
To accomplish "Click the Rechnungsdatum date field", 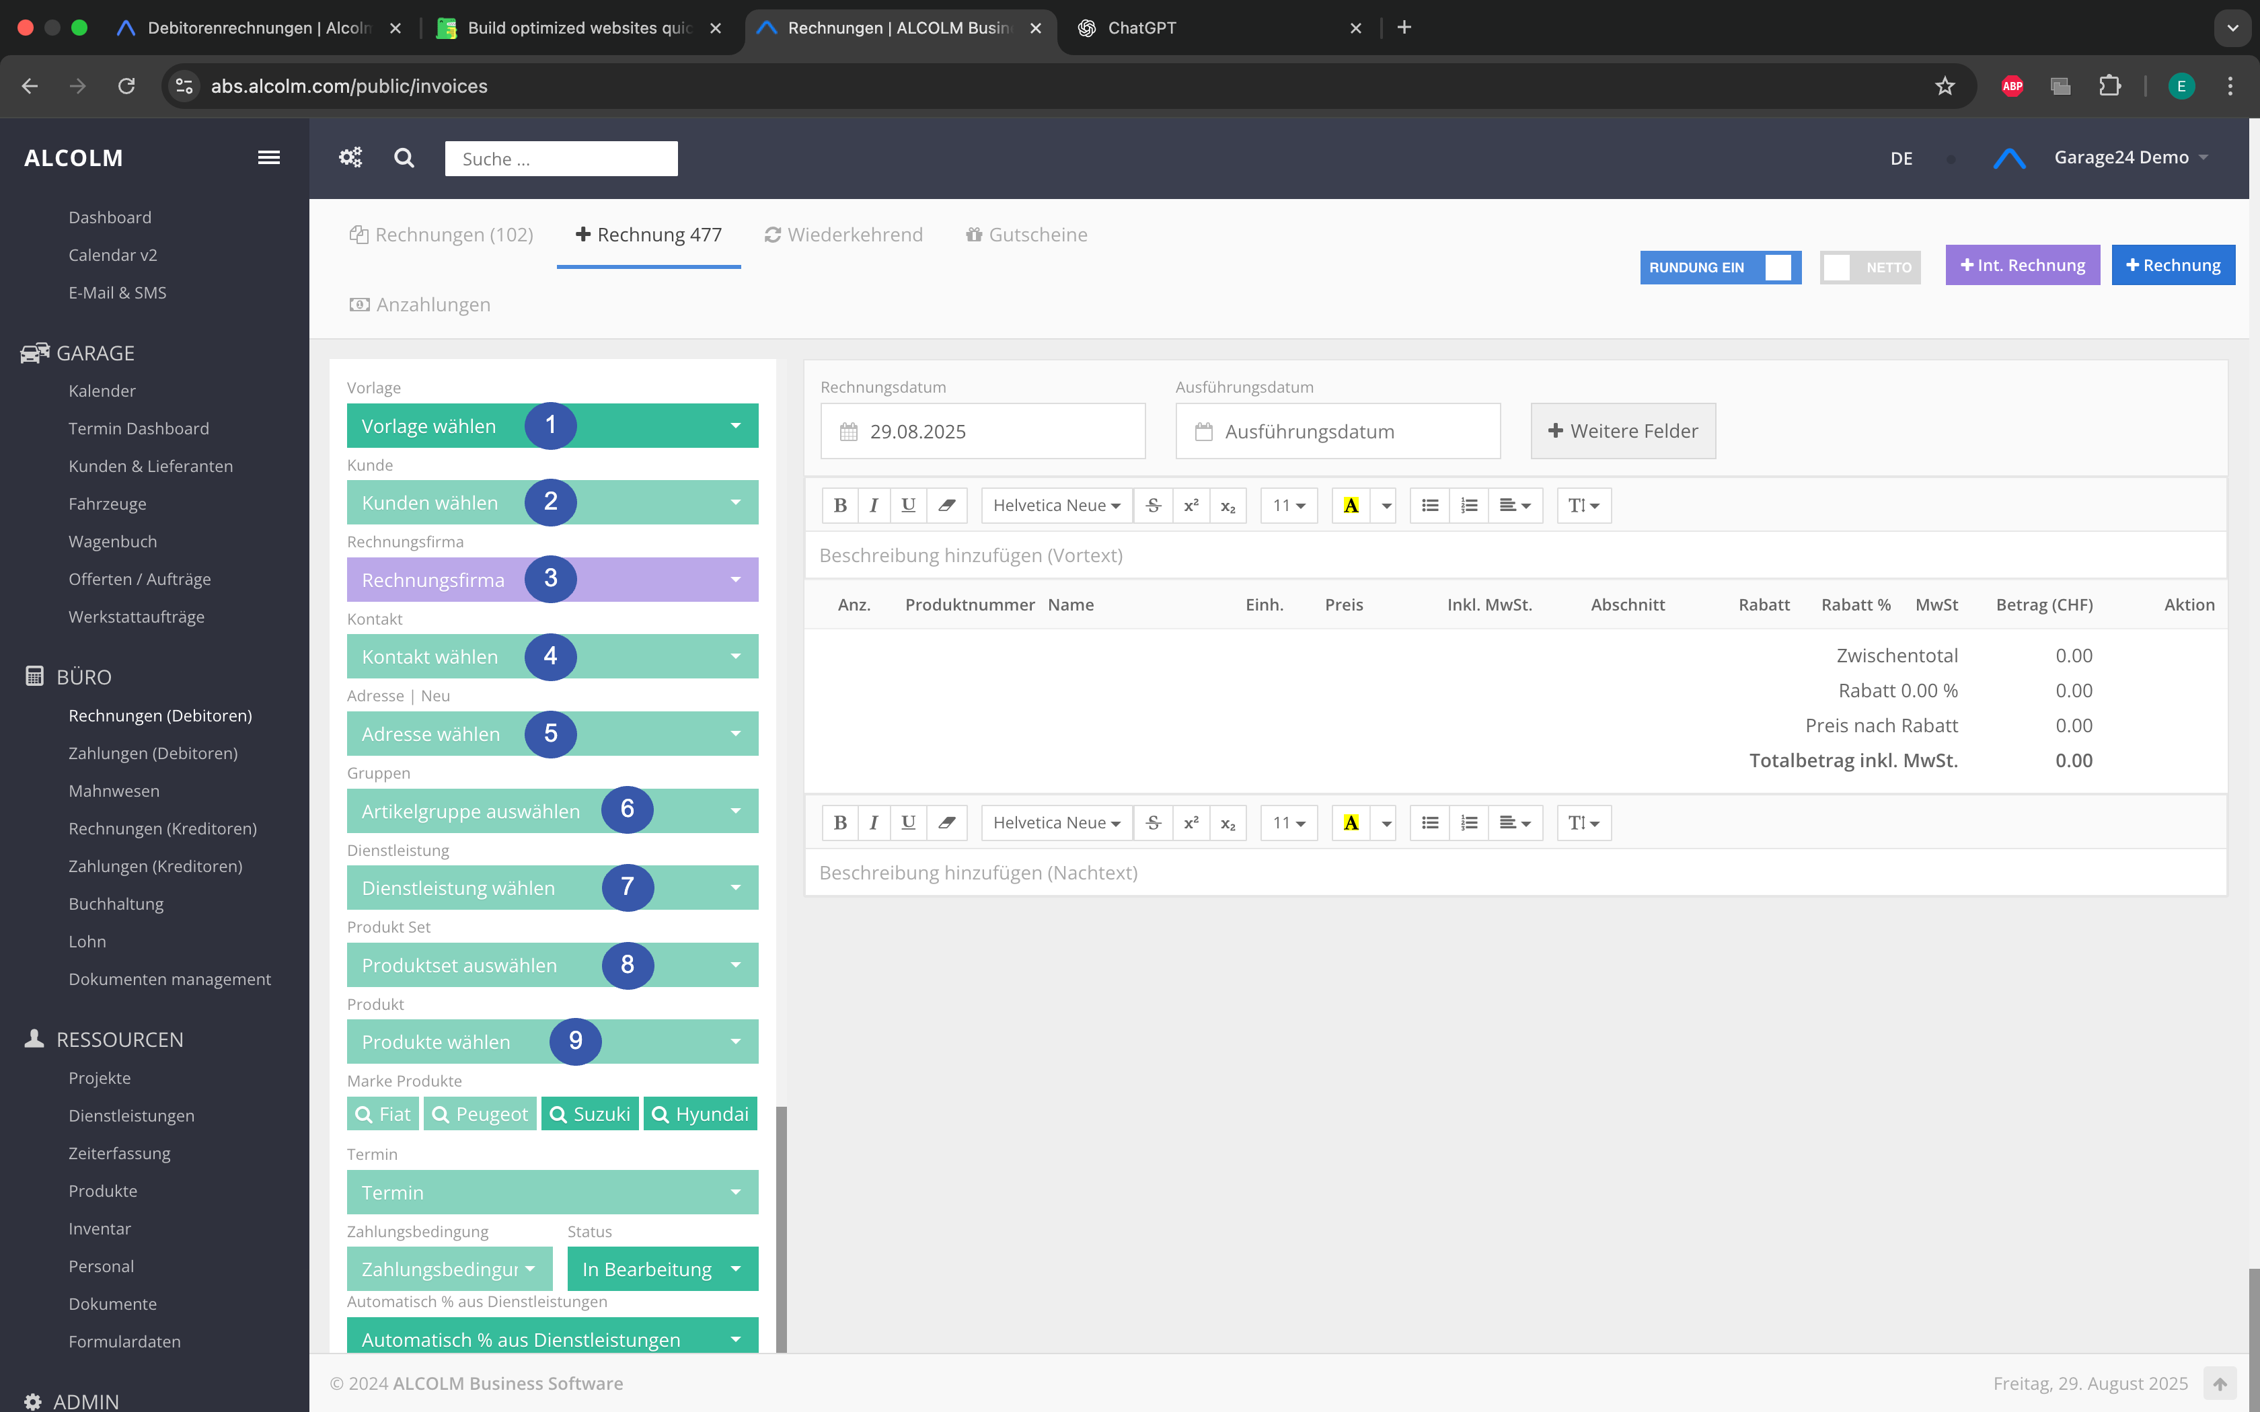I will 983,432.
